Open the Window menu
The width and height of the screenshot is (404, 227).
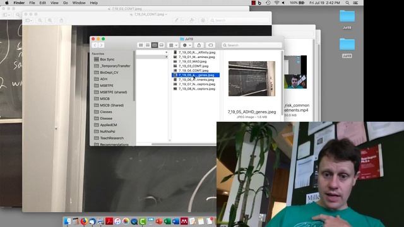tap(79, 3)
